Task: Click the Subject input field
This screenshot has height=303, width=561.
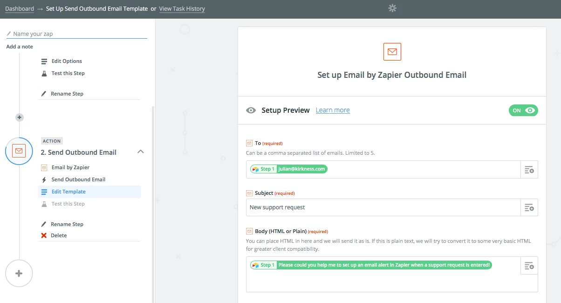Action: [x=383, y=207]
